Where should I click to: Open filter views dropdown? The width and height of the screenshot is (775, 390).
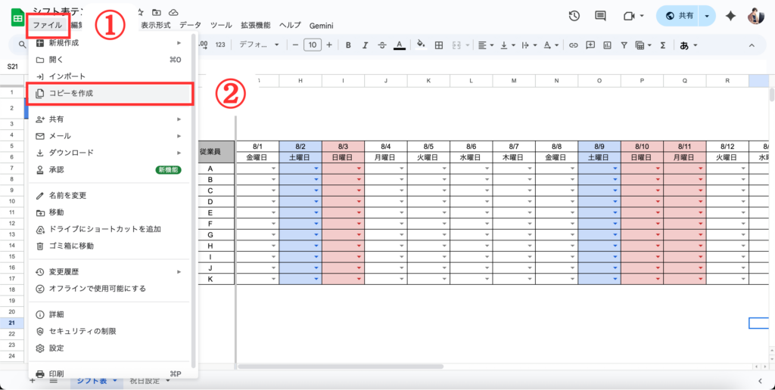[x=643, y=45]
